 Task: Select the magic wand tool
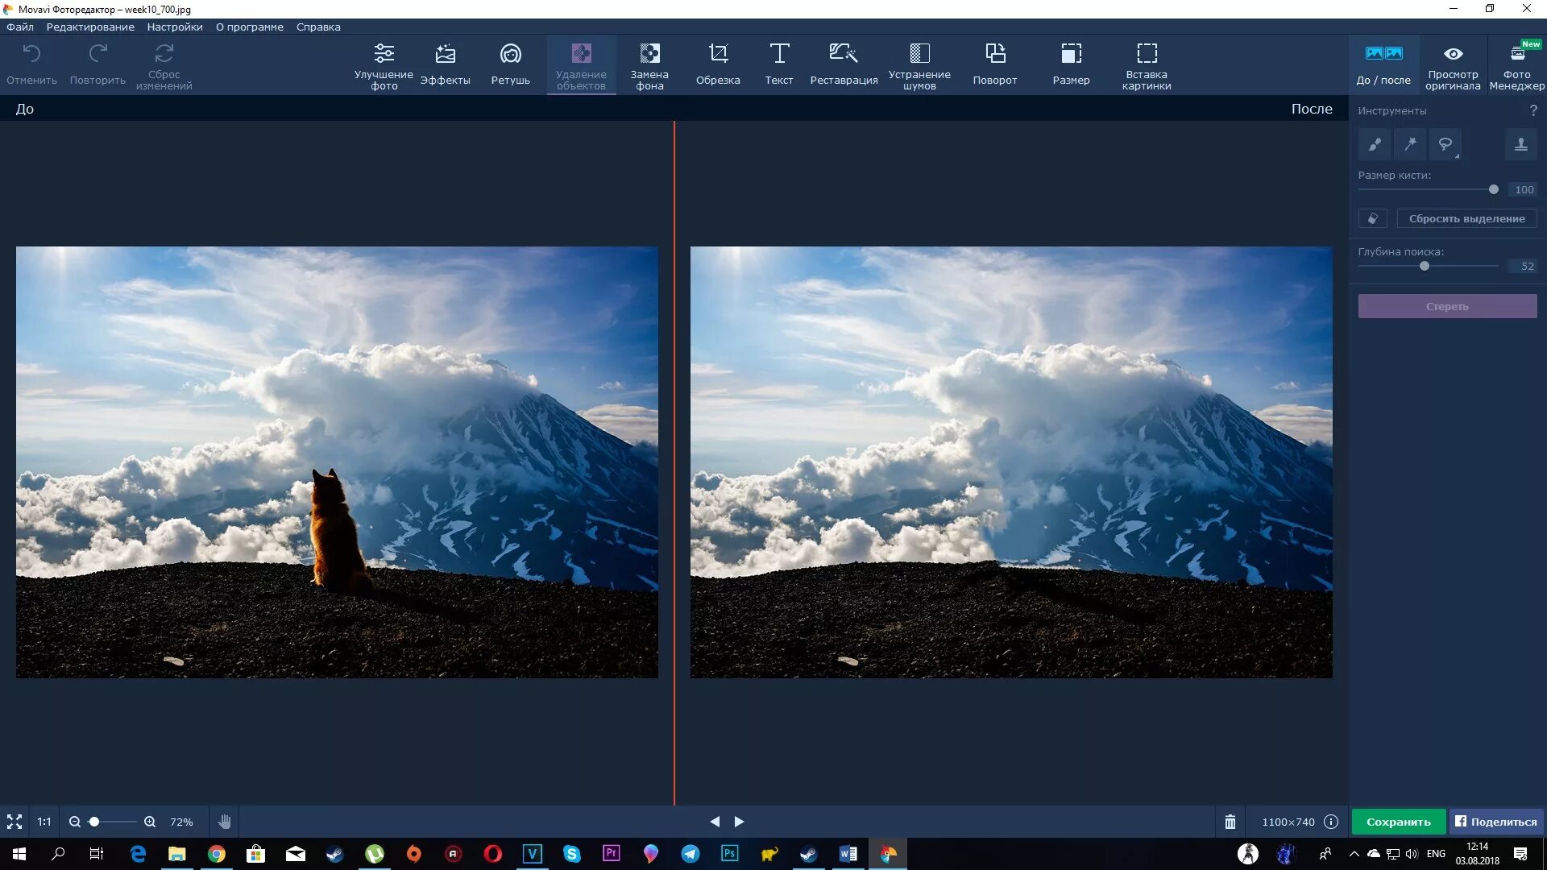[1410, 145]
